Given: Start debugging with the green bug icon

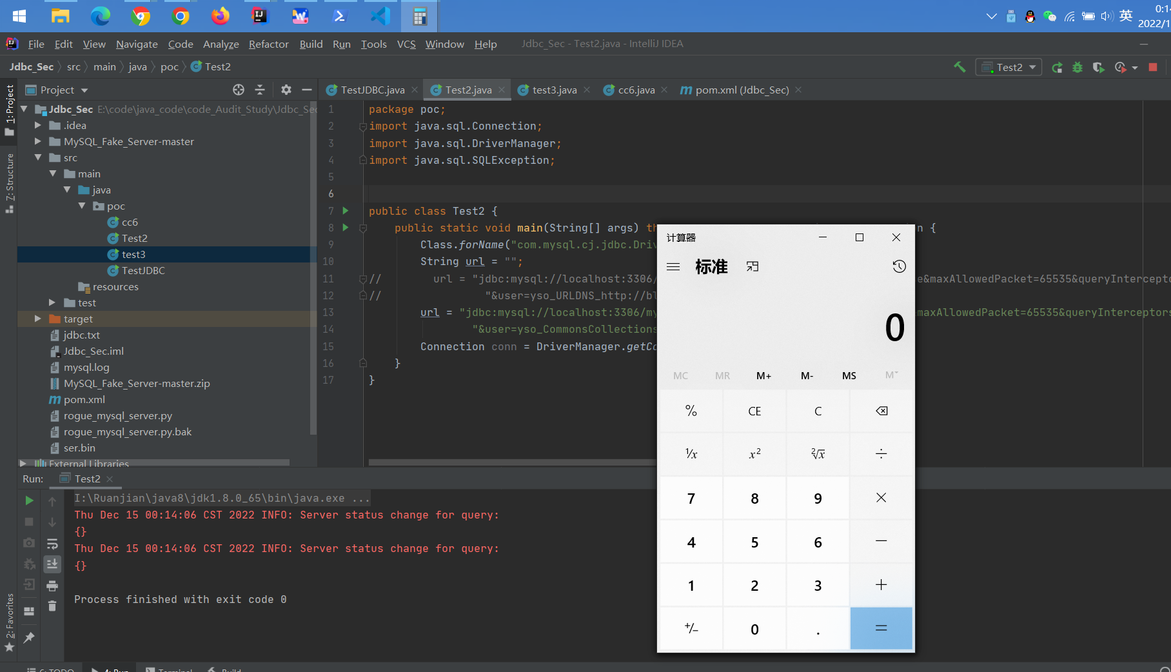Looking at the screenshot, I should click(1078, 67).
